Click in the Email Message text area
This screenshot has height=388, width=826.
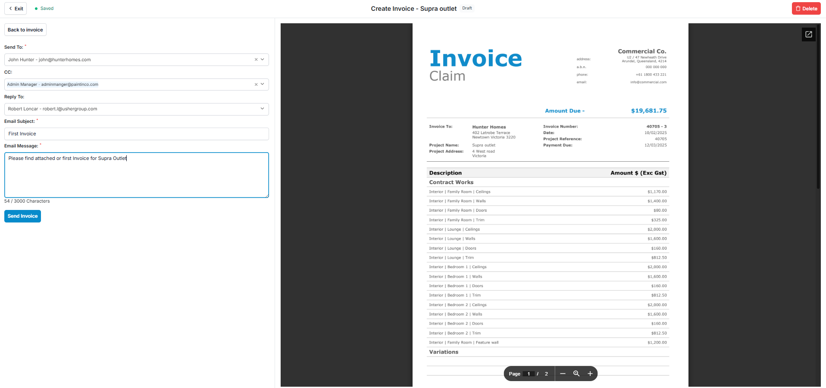pyautogui.click(x=136, y=177)
